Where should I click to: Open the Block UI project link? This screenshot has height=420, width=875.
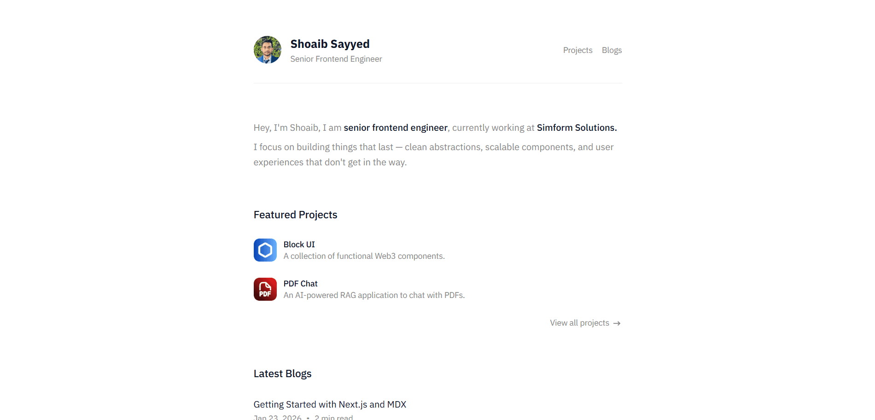point(299,244)
